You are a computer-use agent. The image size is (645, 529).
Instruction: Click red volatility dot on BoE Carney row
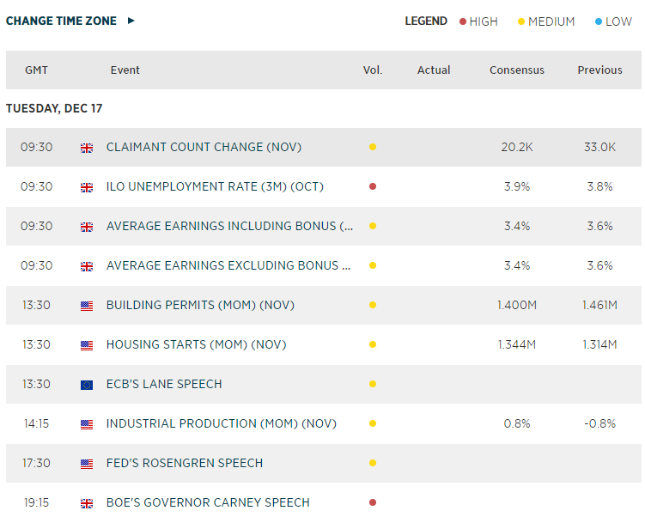(372, 503)
